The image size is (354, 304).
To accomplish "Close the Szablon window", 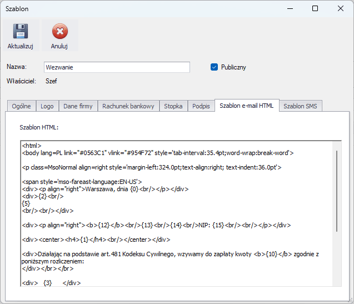I will [x=341, y=8].
